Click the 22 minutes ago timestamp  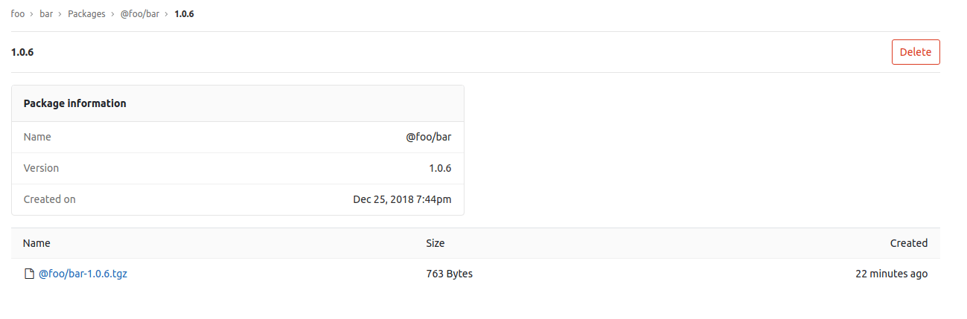click(x=891, y=274)
